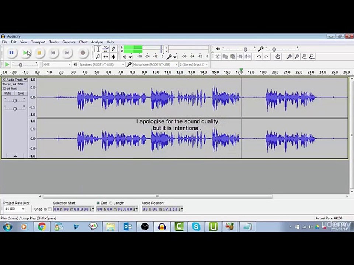
Task: Select the End radio button
Action: point(98,203)
